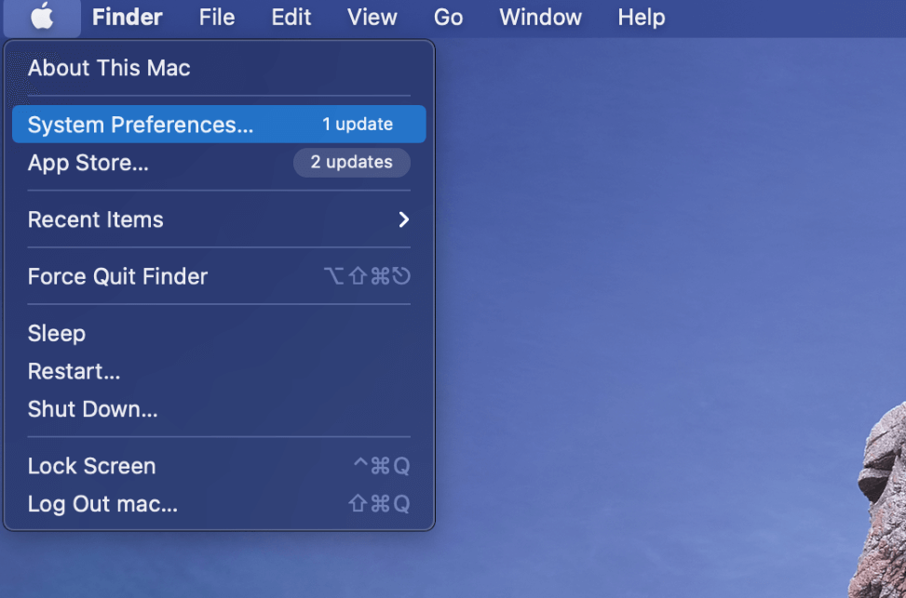Screen dimensions: 906x598
Task: Open the Apple logo menu
Action: [42, 18]
